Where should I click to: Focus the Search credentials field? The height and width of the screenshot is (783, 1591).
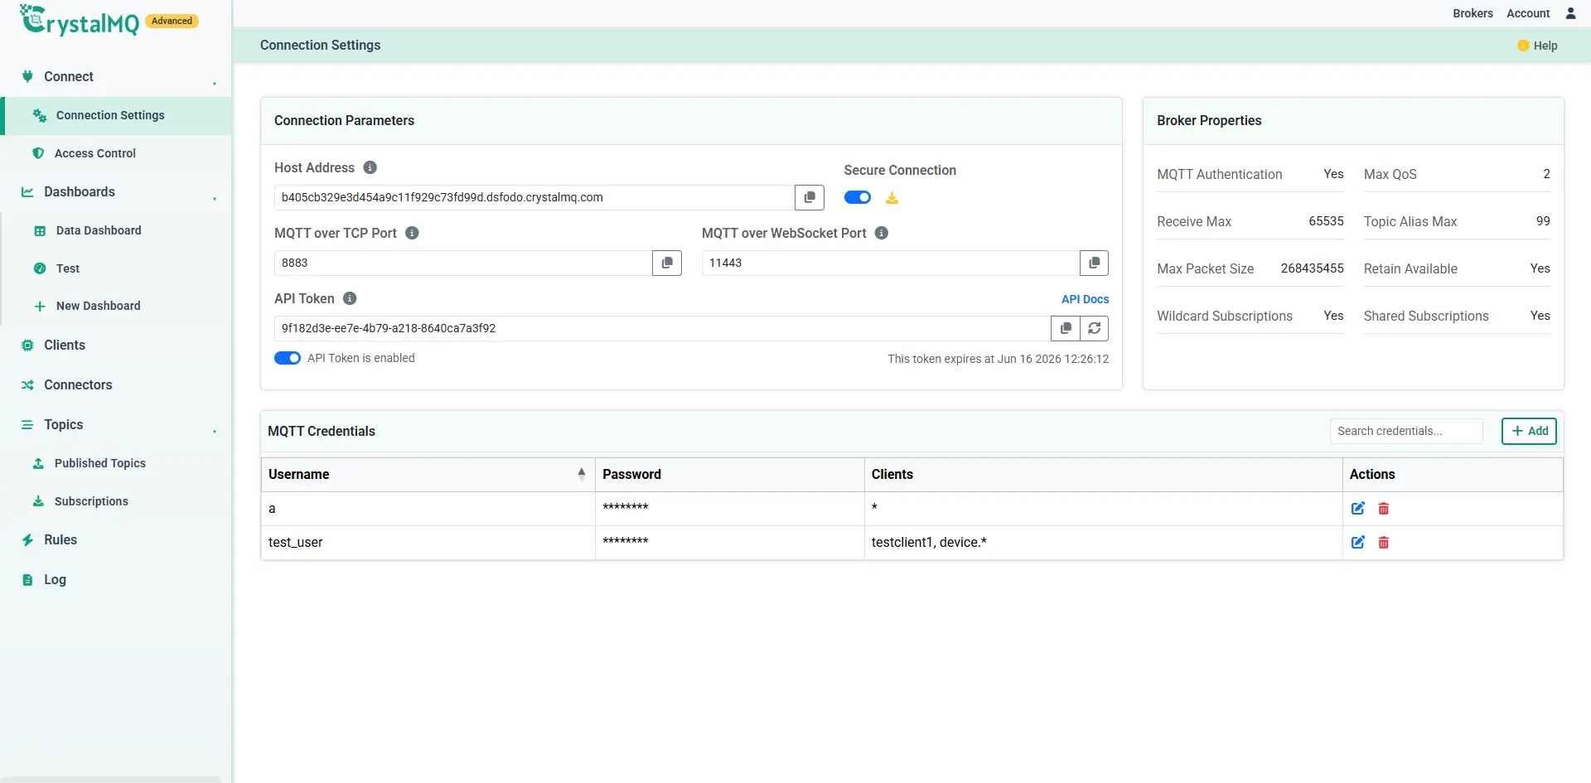click(x=1406, y=431)
